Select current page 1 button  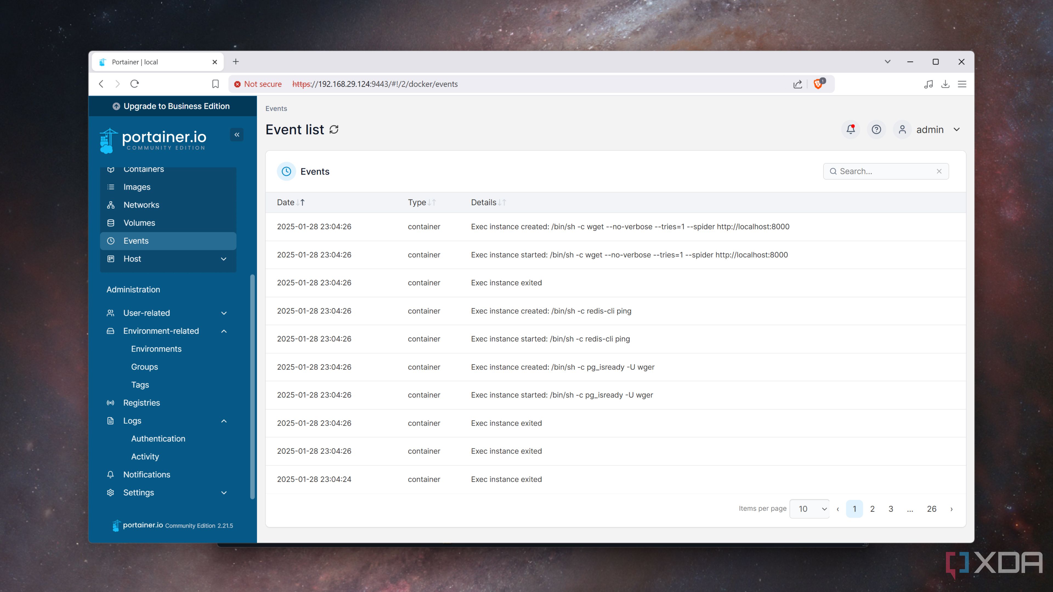click(x=854, y=509)
